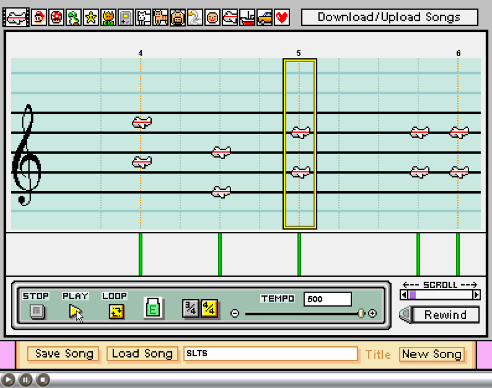This screenshot has width=492, height=388.
Task: Select the Yoshi instrument icon
Action: coord(74,17)
